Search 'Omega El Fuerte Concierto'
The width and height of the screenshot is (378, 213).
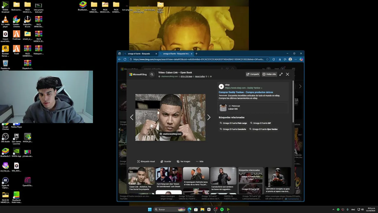[233, 129]
